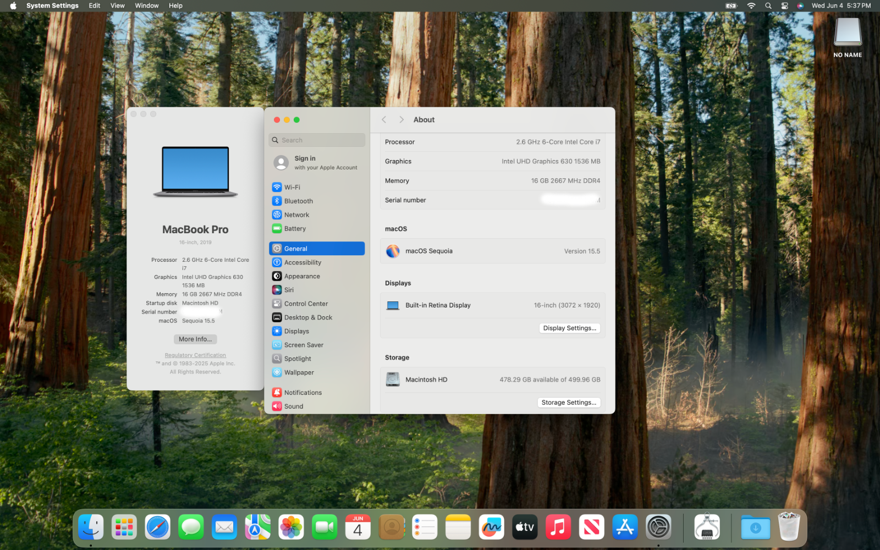
Task: Open the System Settings menu
Action: [52, 5]
